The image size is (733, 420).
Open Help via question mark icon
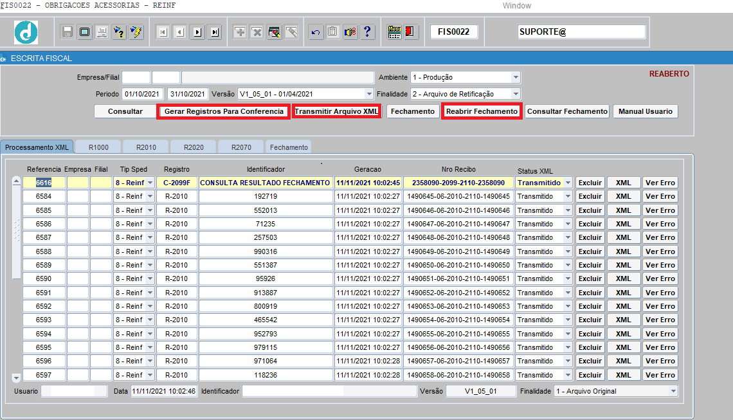click(x=367, y=32)
